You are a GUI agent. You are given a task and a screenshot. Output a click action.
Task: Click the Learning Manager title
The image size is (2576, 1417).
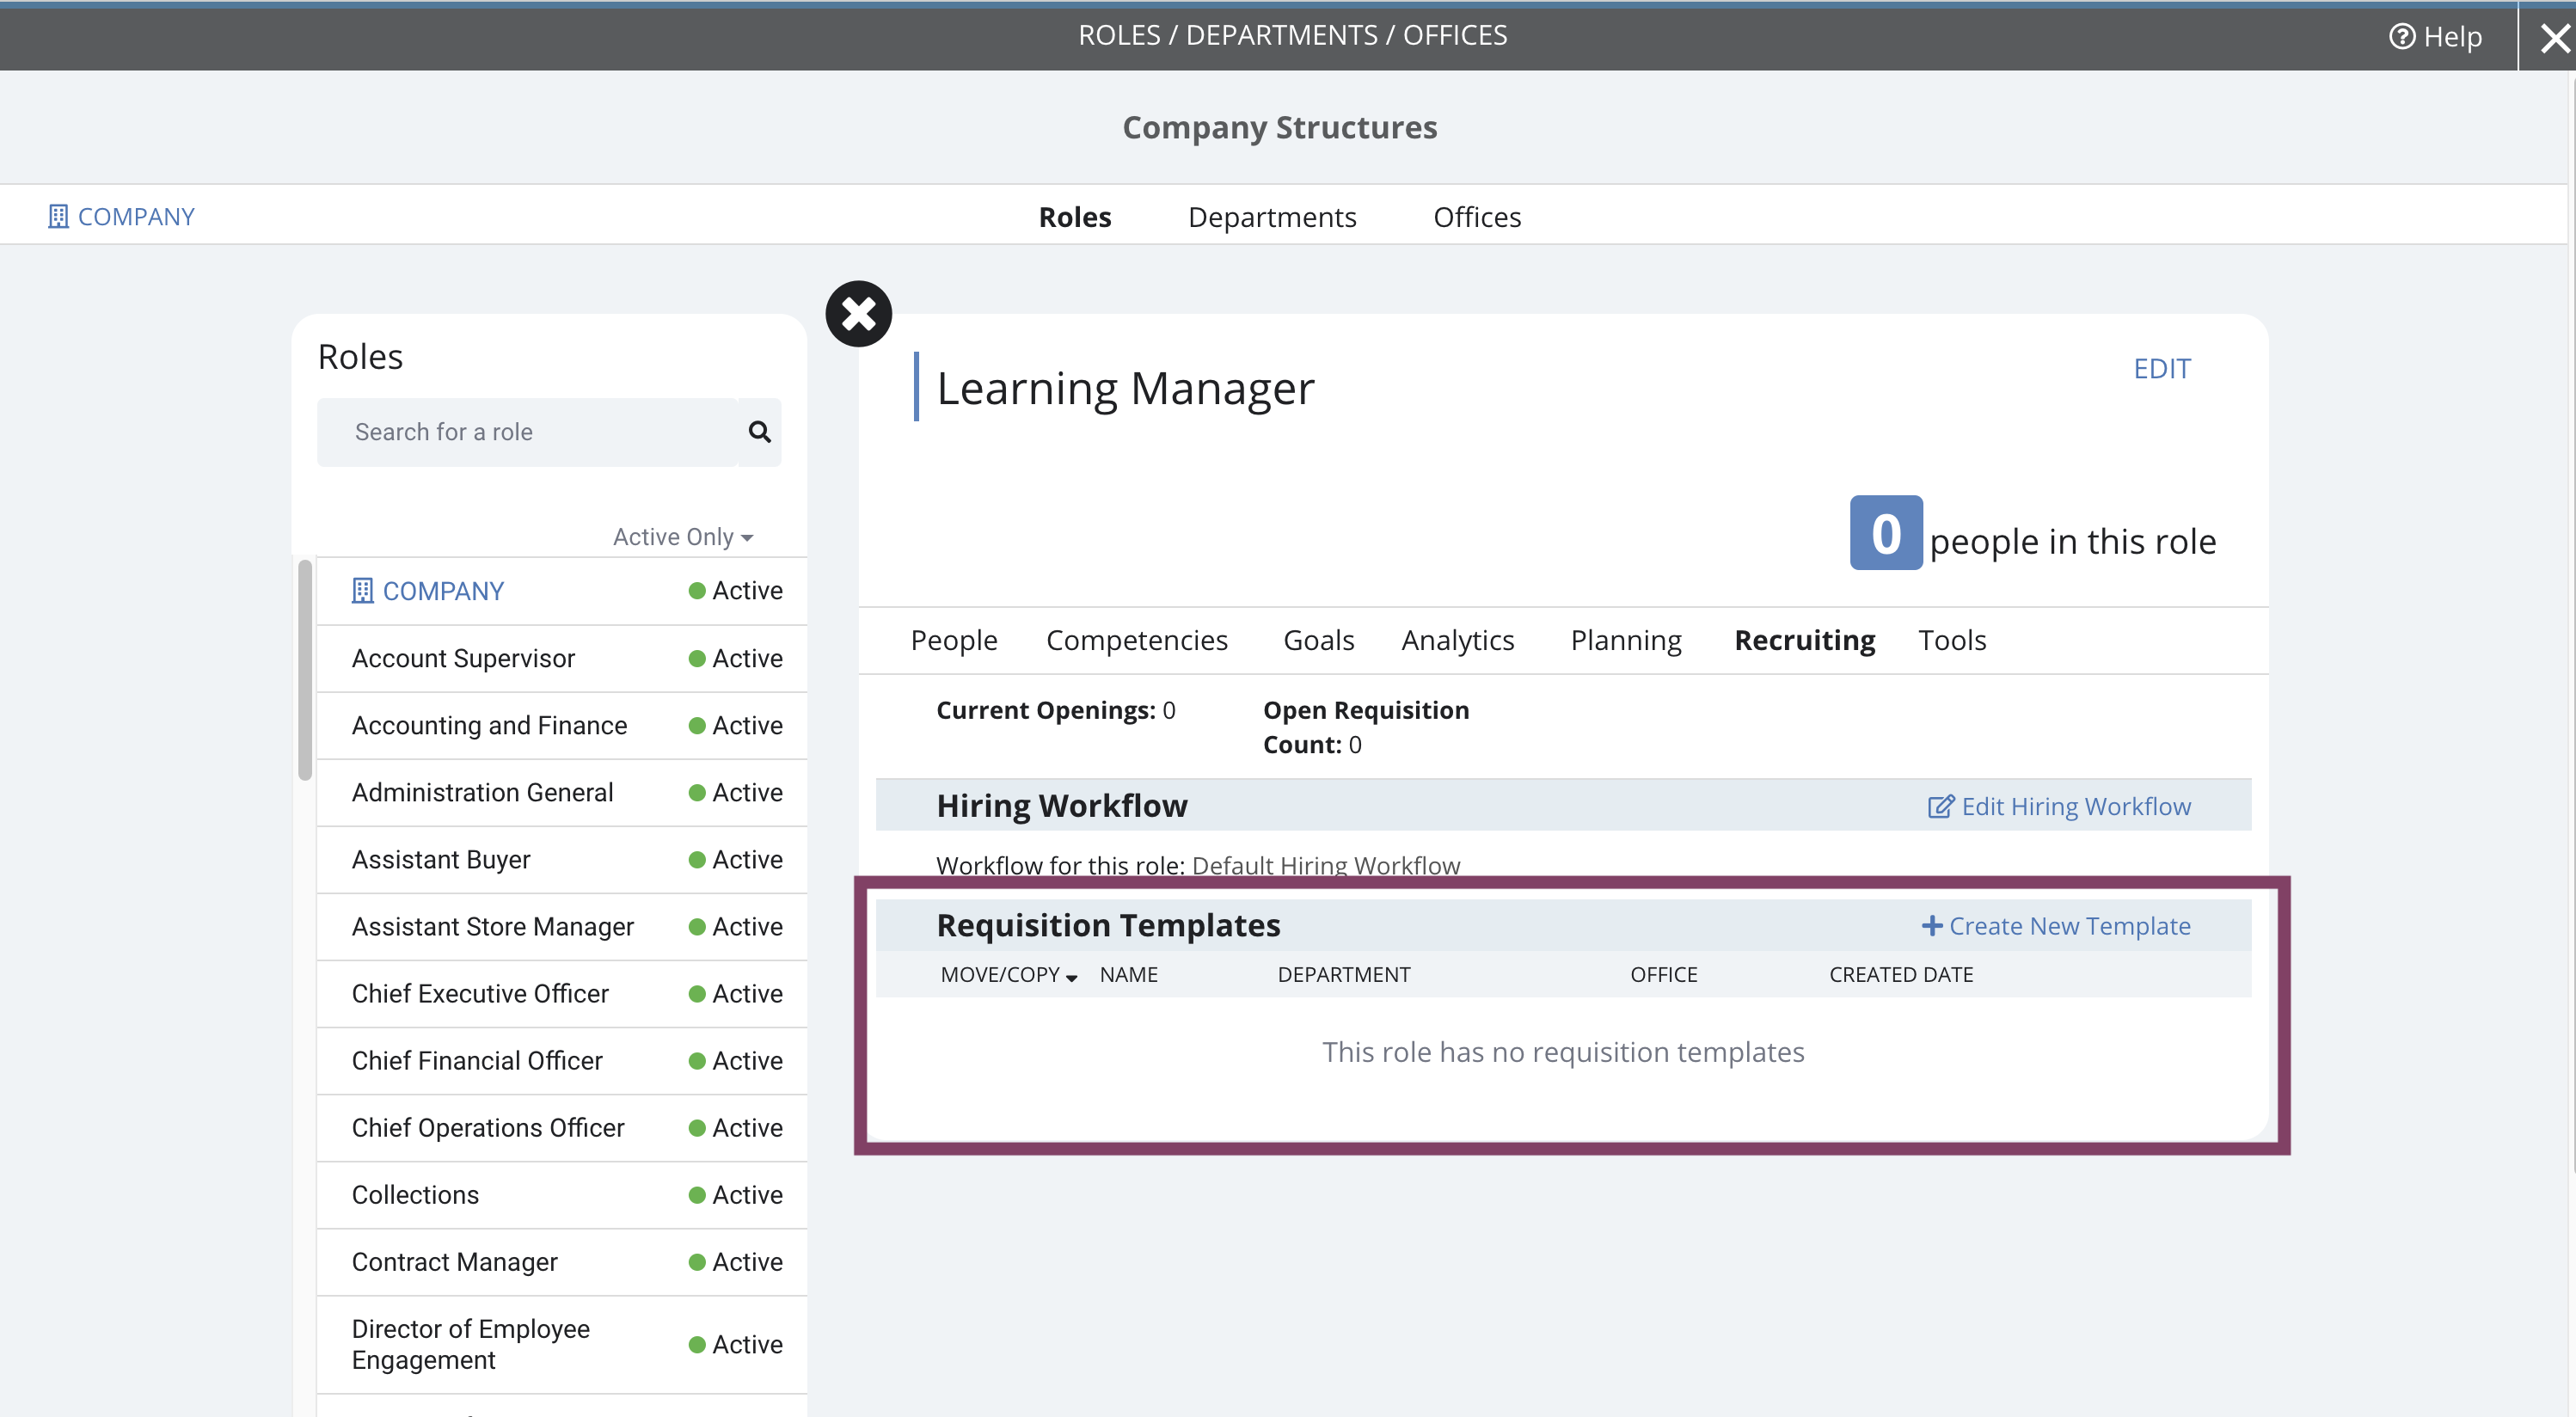tap(1125, 388)
